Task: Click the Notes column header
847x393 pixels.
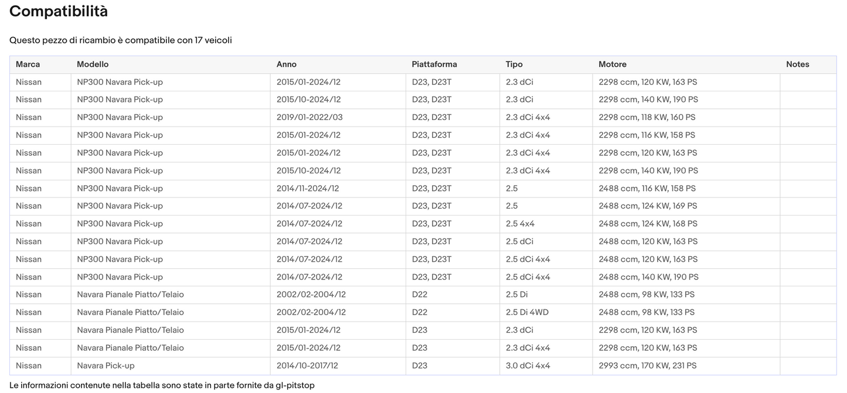Action: pyautogui.click(x=797, y=64)
